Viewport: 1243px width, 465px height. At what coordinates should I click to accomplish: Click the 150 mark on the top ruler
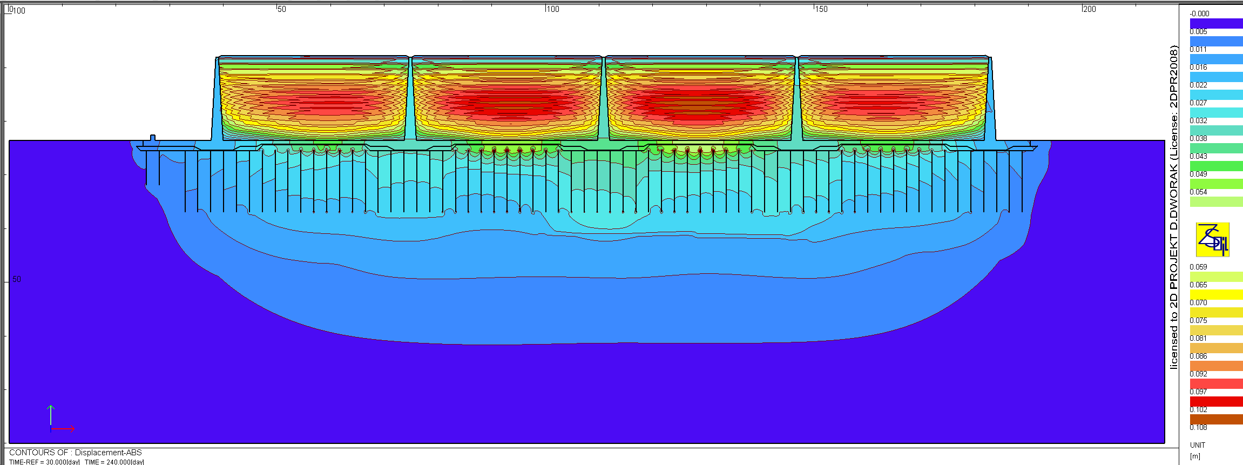pos(821,9)
